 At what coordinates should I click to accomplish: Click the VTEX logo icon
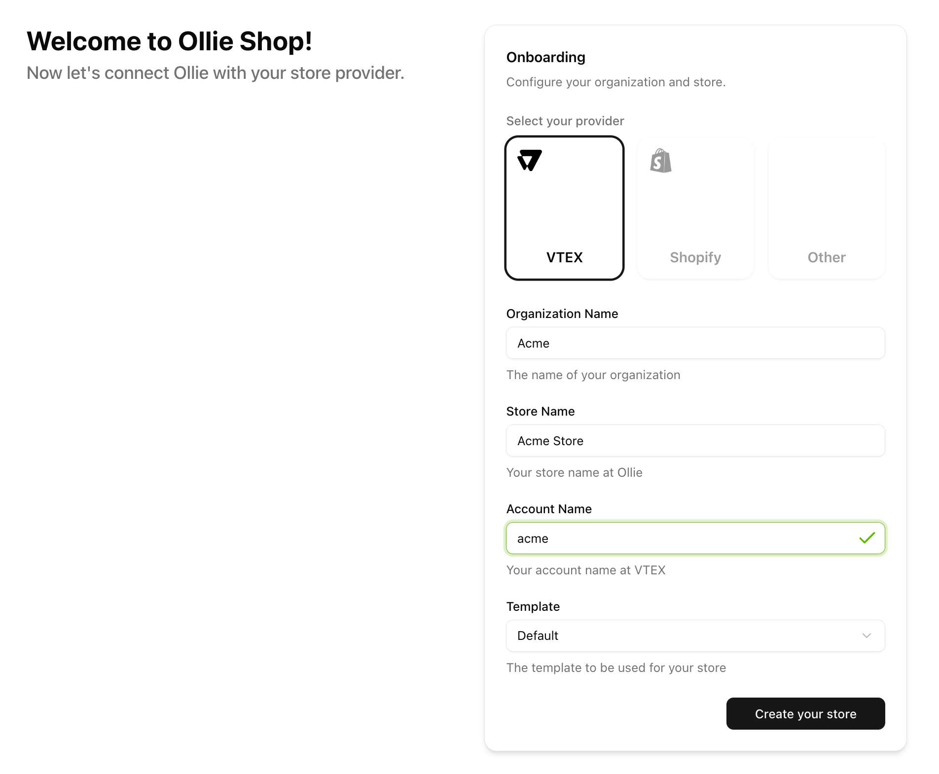coord(529,160)
